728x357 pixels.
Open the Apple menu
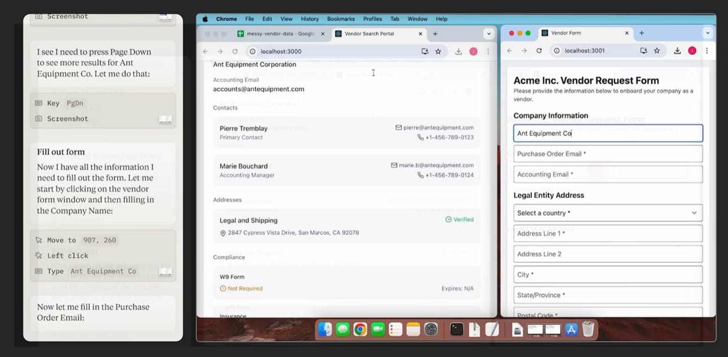pyautogui.click(x=205, y=19)
